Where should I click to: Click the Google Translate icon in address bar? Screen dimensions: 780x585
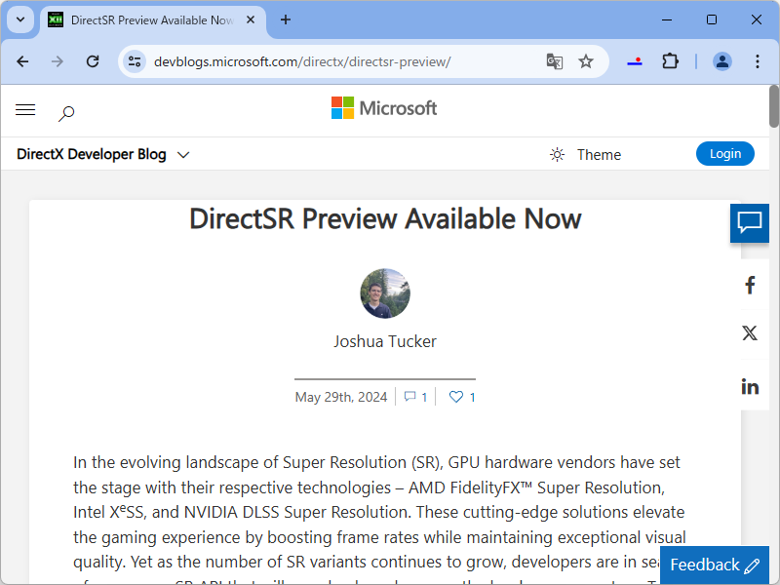555,61
